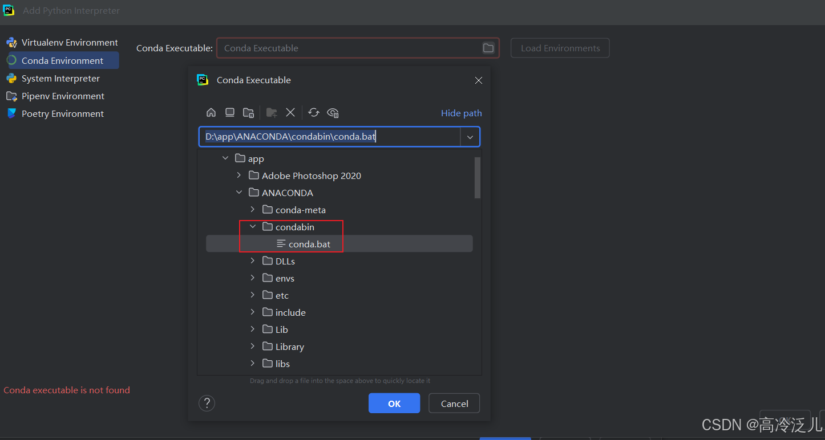
Task: Expand the envs folder
Action: coord(253,278)
